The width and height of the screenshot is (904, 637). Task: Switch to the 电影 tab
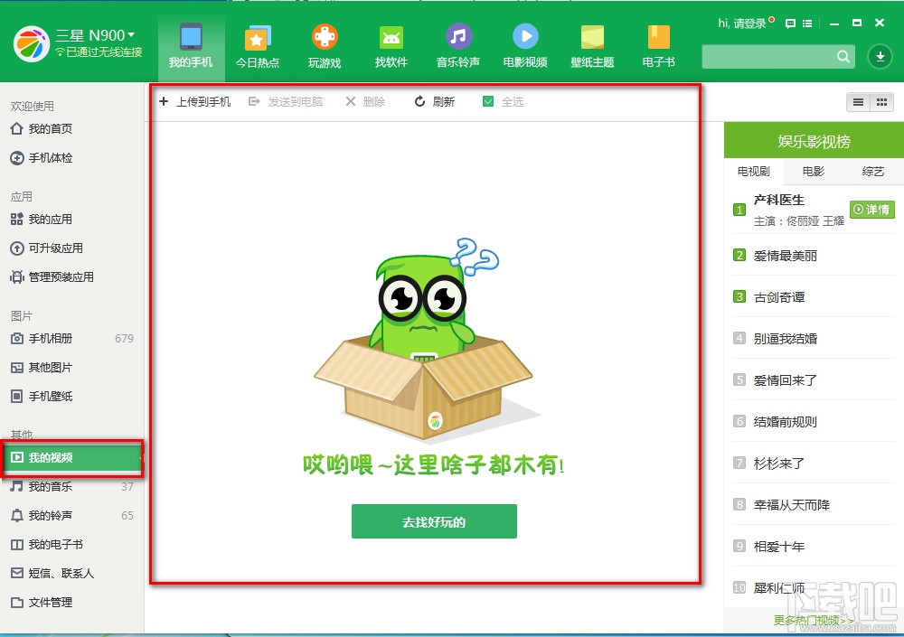pos(812,171)
